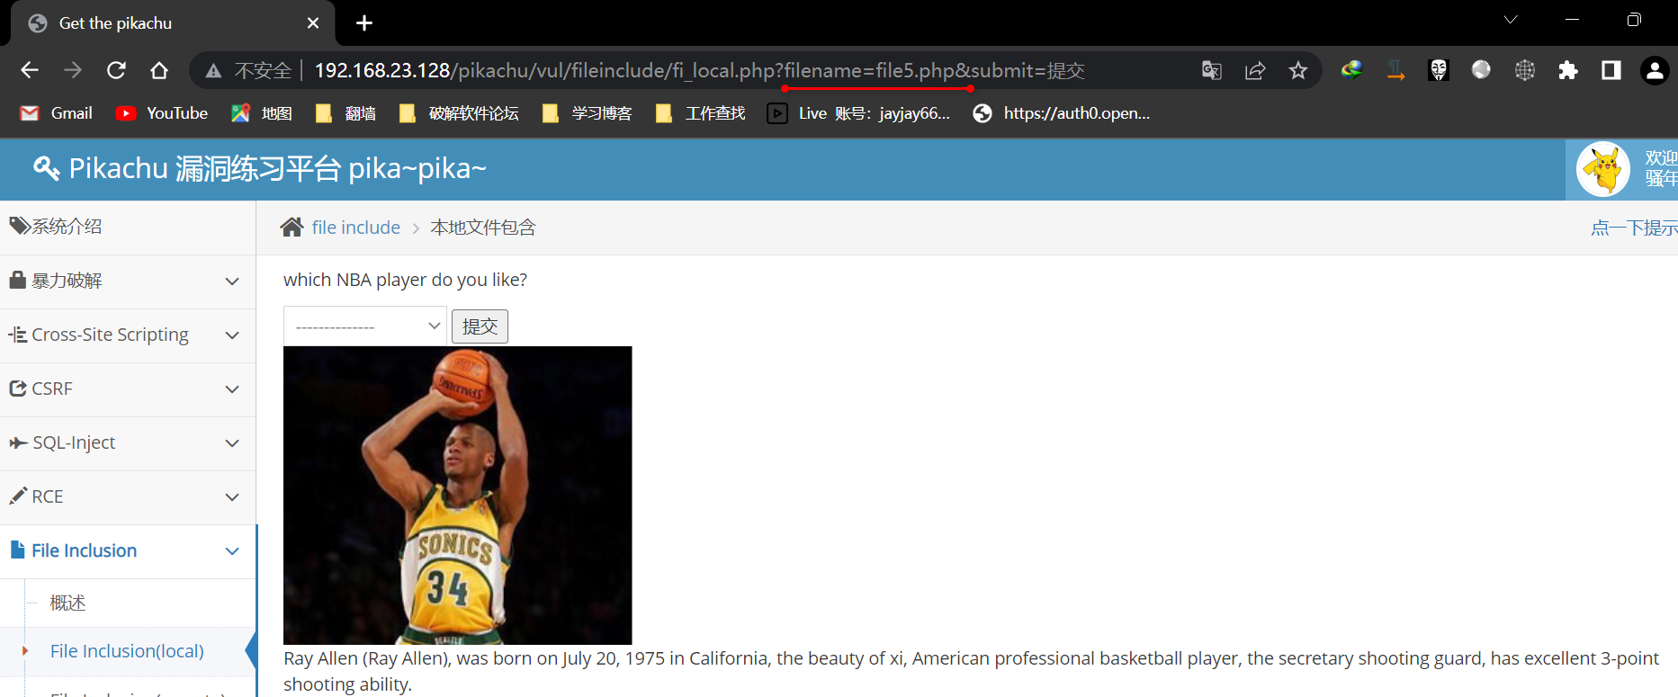Image resolution: width=1678 pixels, height=697 pixels.
Task: Expand the SQL-Inject sidebar section
Action: point(126,442)
